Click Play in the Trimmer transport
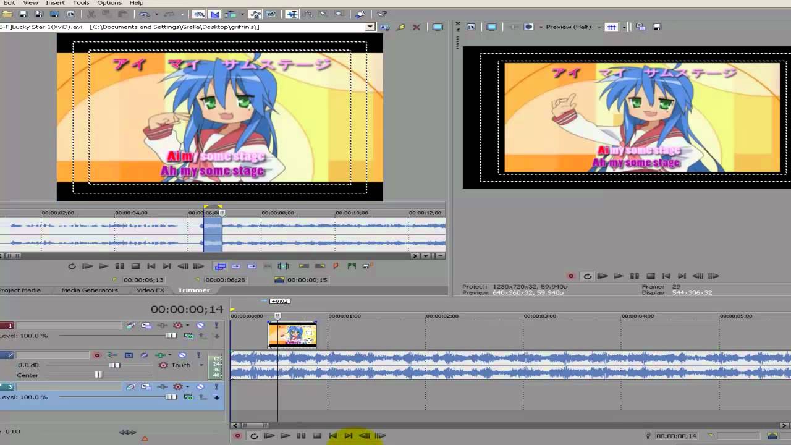Image resolution: width=791 pixels, height=445 pixels. coord(103,266)
